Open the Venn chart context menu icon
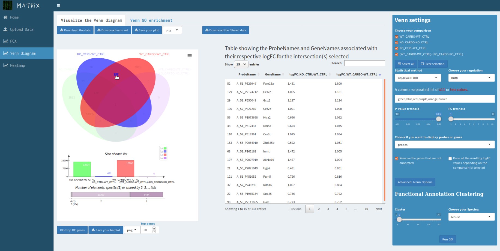 190,56
